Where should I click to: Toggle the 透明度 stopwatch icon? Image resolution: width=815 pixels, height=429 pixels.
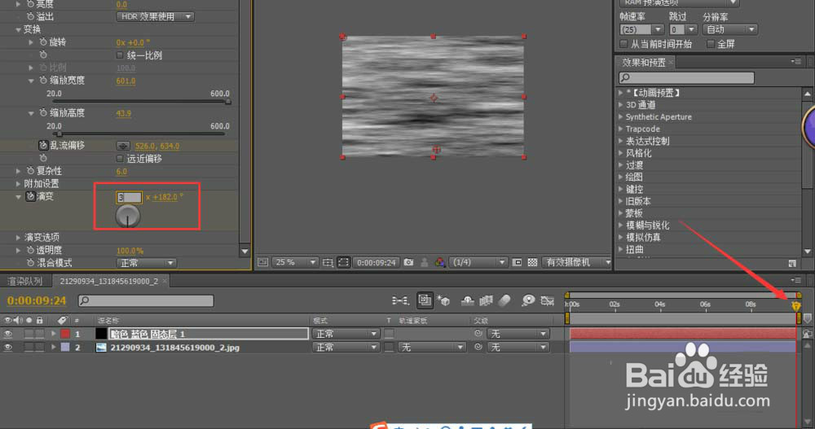(x=31, y=250)
